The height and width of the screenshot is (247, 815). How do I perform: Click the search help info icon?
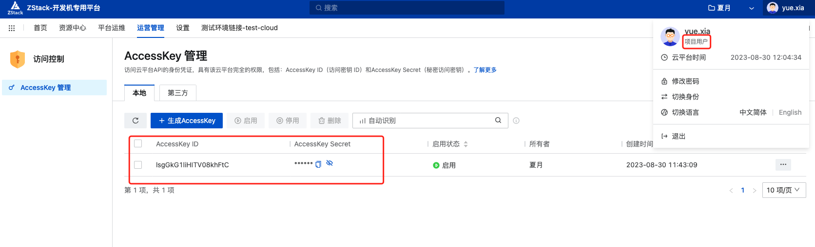click(516, 121)
